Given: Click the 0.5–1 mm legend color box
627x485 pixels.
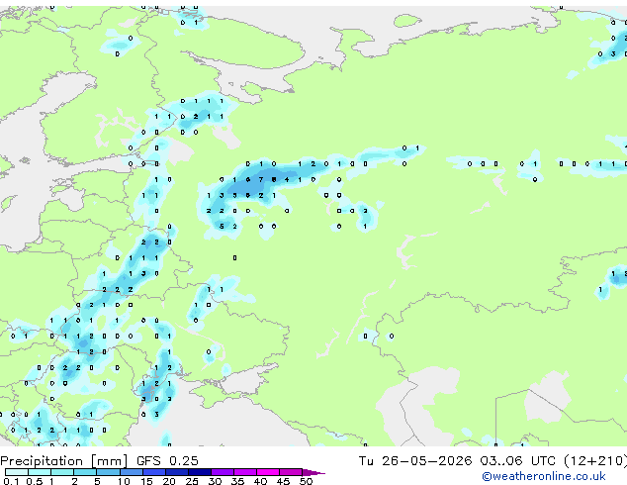Looking at the screenshot, I should click(x=40, y=472).
